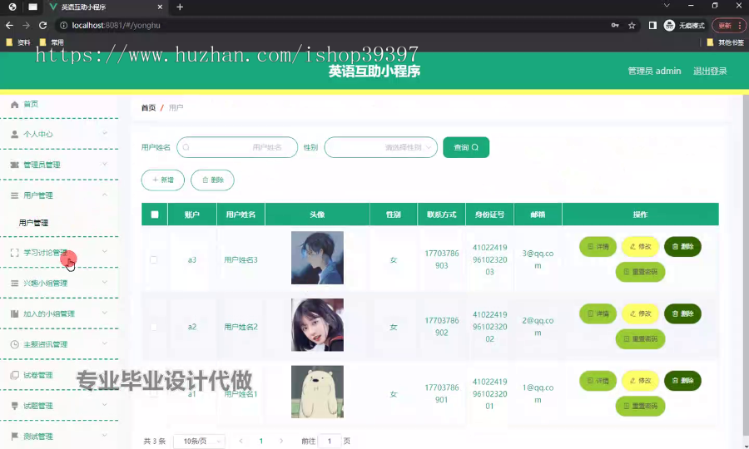The image size is (749, 449).
Task: Collapse the 用户管理 menu chevron
Action: pos(105,195)
